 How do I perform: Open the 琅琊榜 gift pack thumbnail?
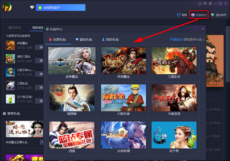click(x=72, y=98)
